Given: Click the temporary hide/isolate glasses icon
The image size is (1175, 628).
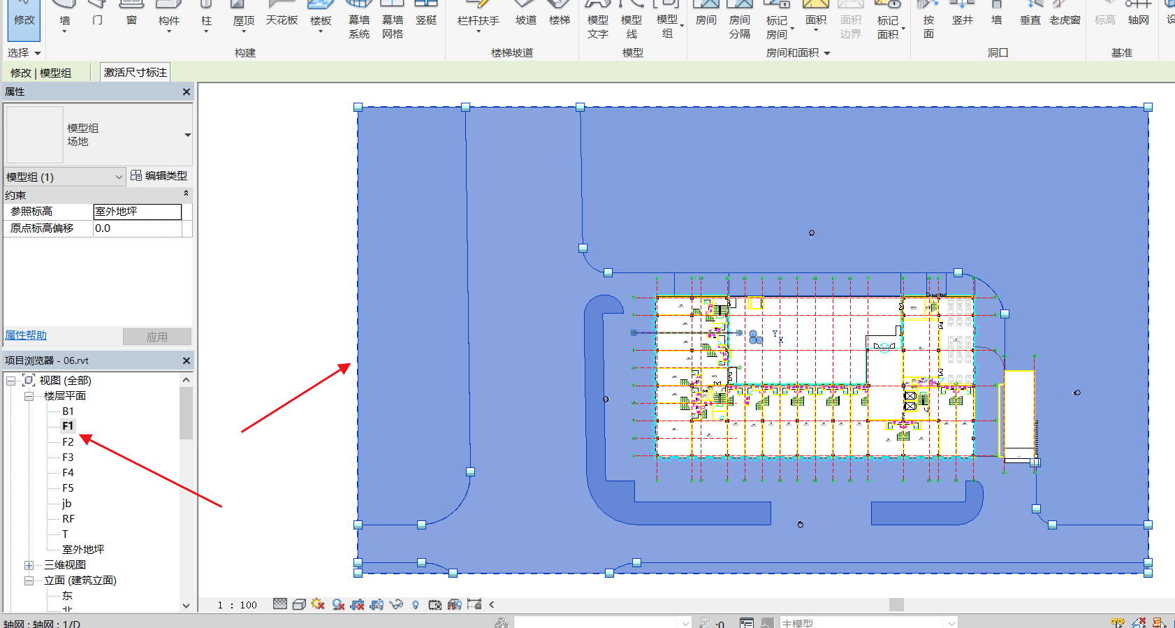Looking at the screenshot, I should (396, 604).
